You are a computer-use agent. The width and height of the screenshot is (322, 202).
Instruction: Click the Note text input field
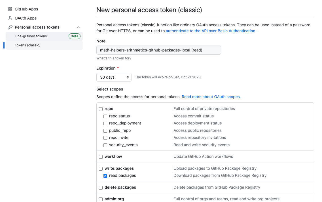point(159,50)
